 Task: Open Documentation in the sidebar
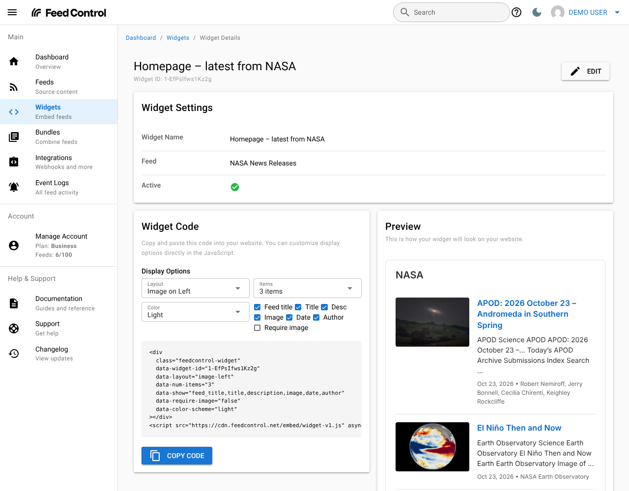coord(59,303)
